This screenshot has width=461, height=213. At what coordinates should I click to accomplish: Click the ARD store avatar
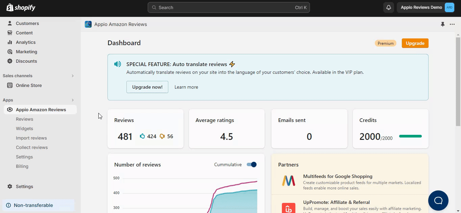coord(450,7)
